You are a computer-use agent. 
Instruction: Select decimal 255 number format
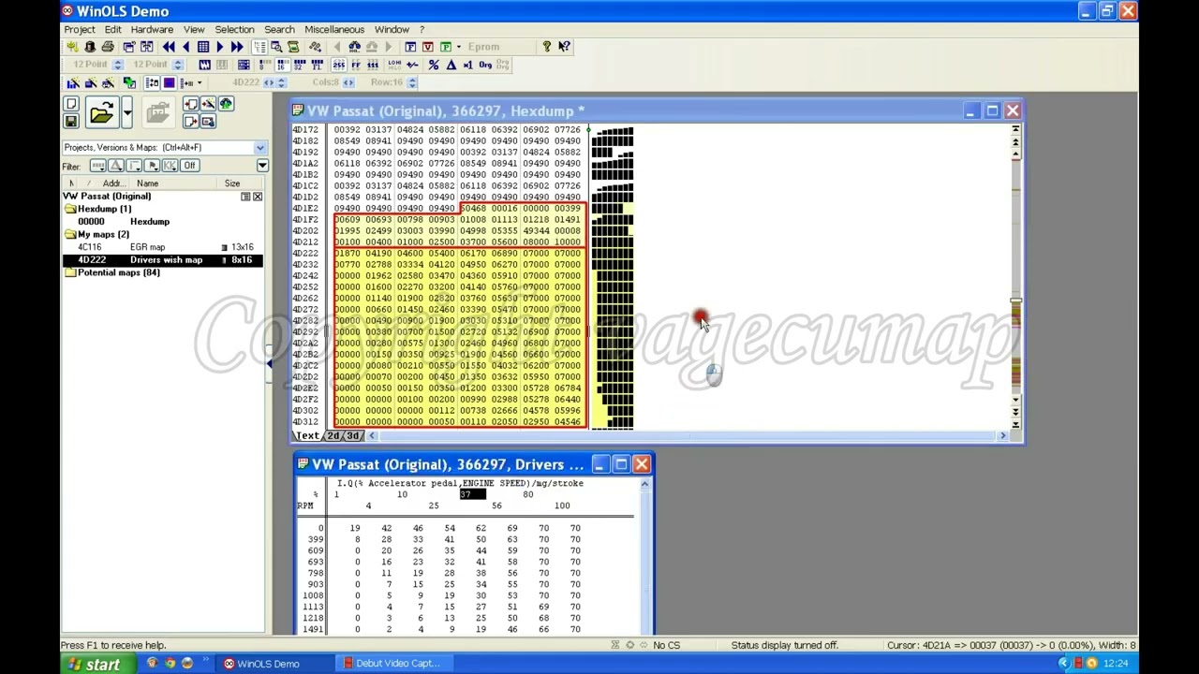(338, 65)
